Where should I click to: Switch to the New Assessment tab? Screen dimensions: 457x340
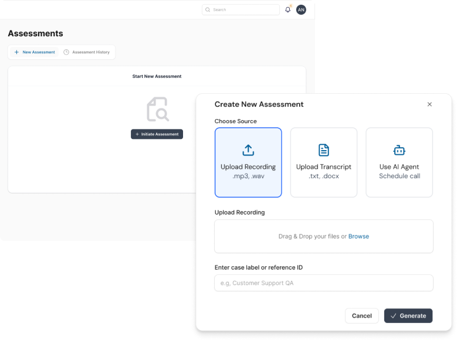pos(35,52)
